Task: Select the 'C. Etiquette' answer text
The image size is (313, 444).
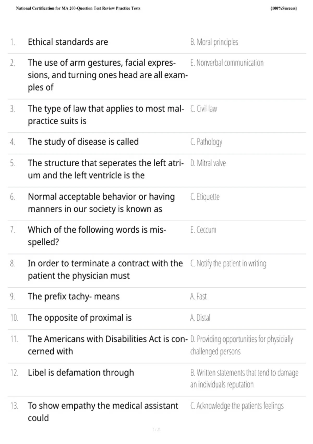Action: pos(205,197)
